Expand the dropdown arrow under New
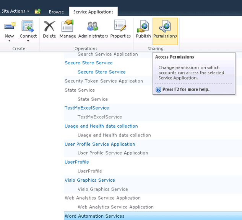The image size is (242, 220). pyautogui.click(x=10, y=41)
